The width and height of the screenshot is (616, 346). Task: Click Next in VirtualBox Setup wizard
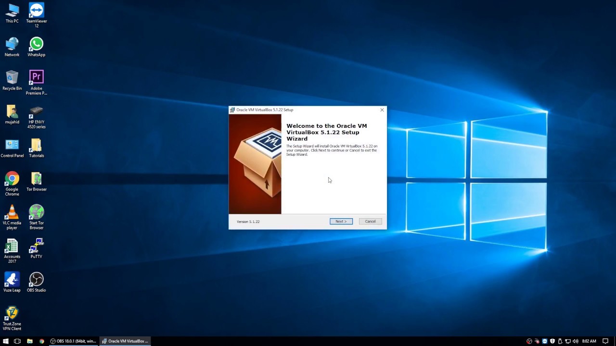point(341,222)
